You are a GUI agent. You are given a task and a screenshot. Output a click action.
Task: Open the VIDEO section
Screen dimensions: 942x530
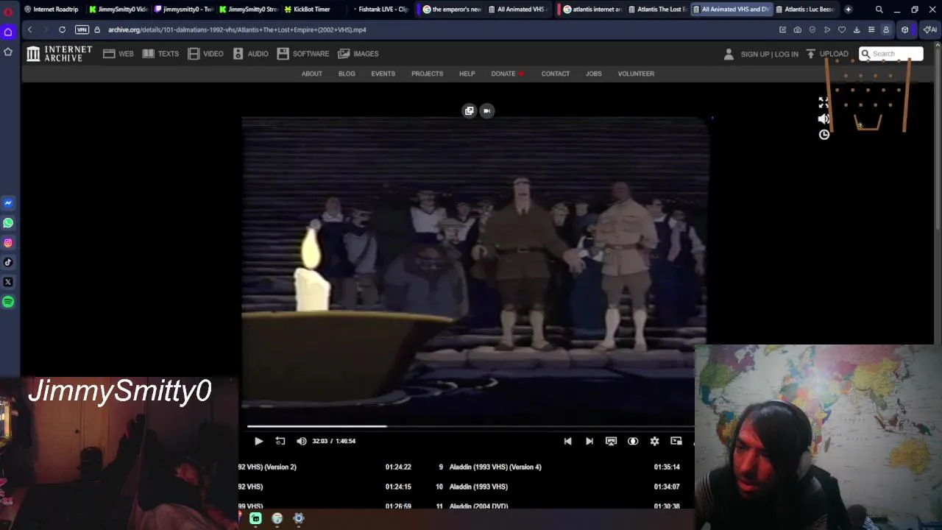pyautogui.click(x=205, y=54)
